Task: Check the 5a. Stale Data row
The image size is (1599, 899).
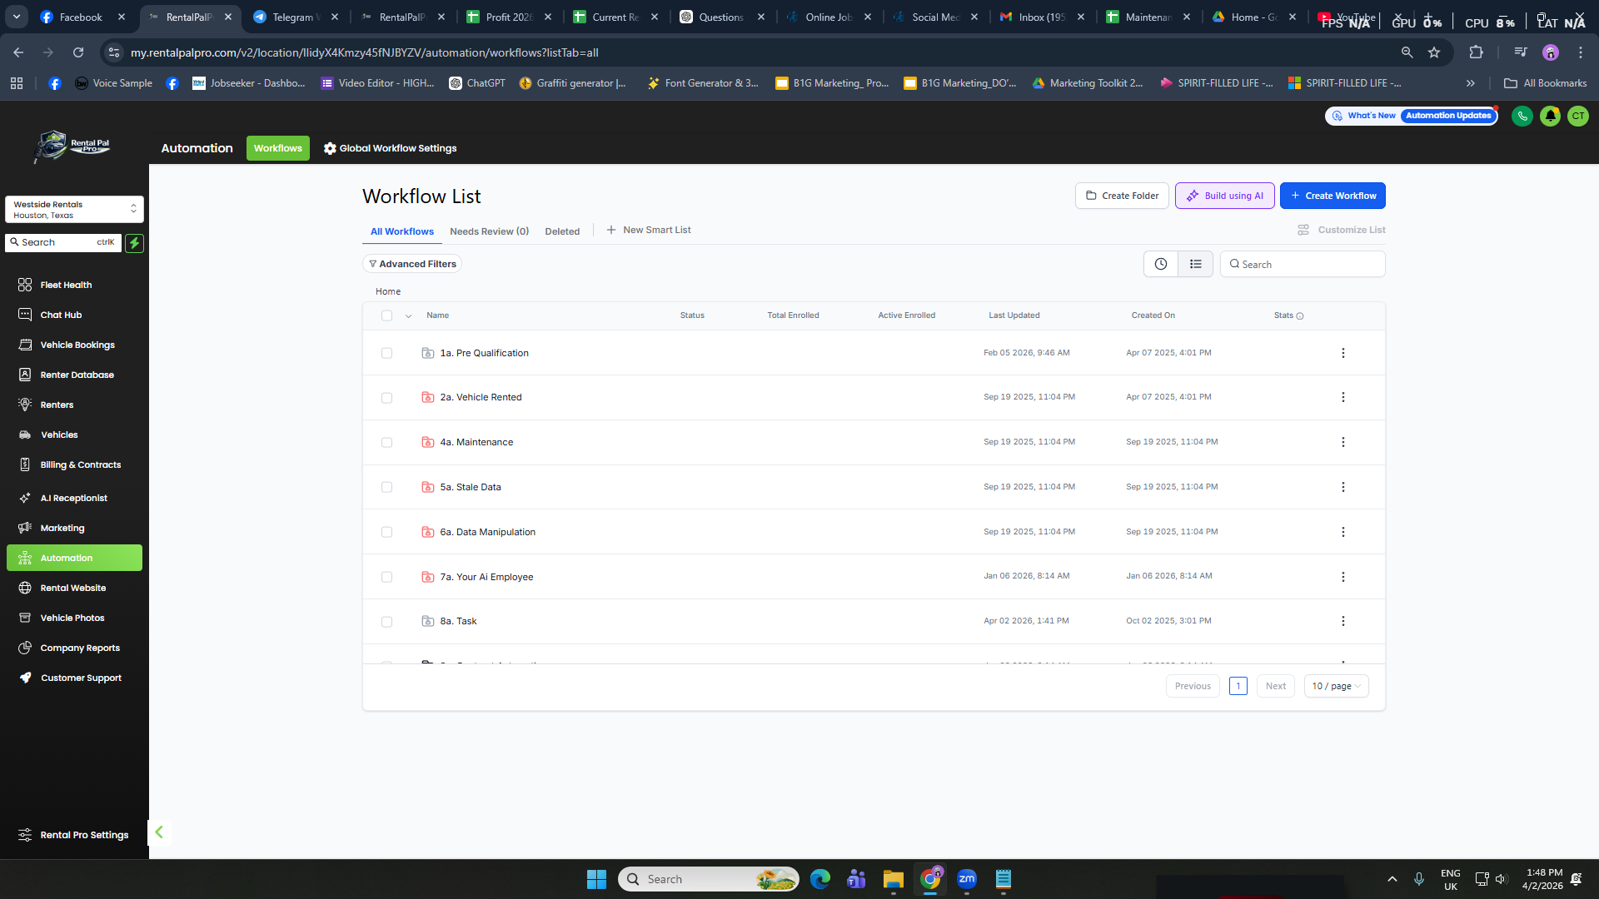Action: coord(386,487)
